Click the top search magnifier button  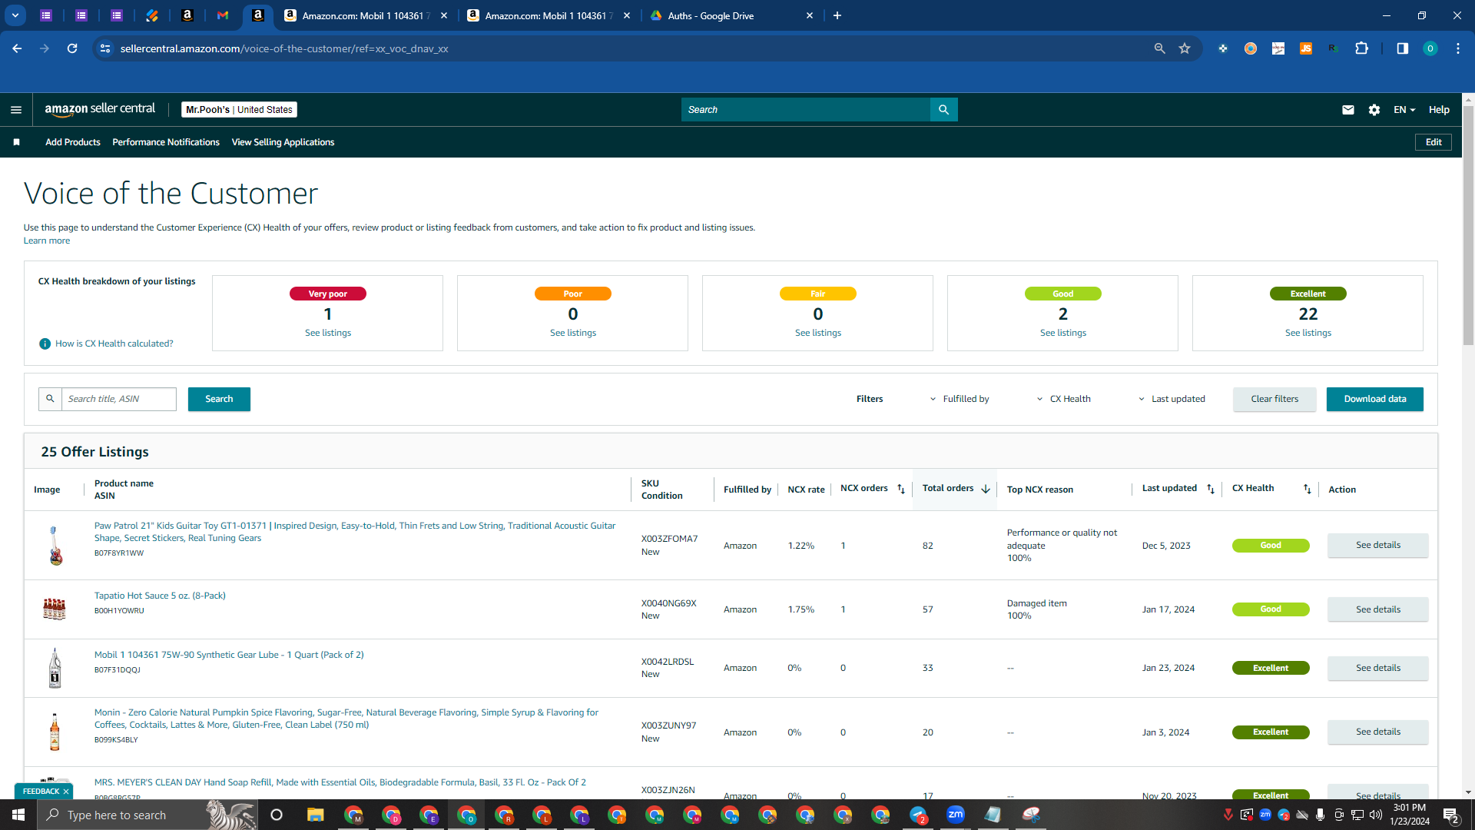coord(943,110)
